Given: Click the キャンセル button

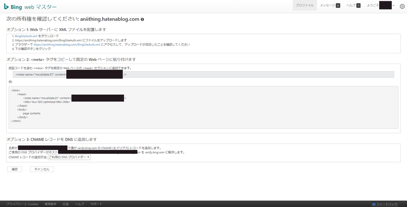Looking at the screenshot, I should click(x=42, y=169).
